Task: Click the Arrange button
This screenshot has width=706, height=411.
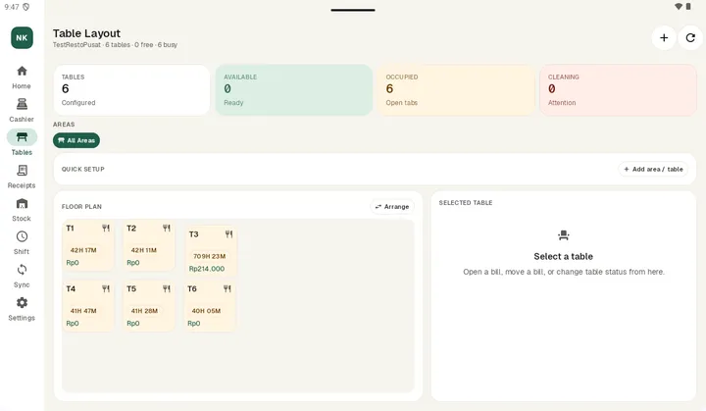Action: point(392,206)
